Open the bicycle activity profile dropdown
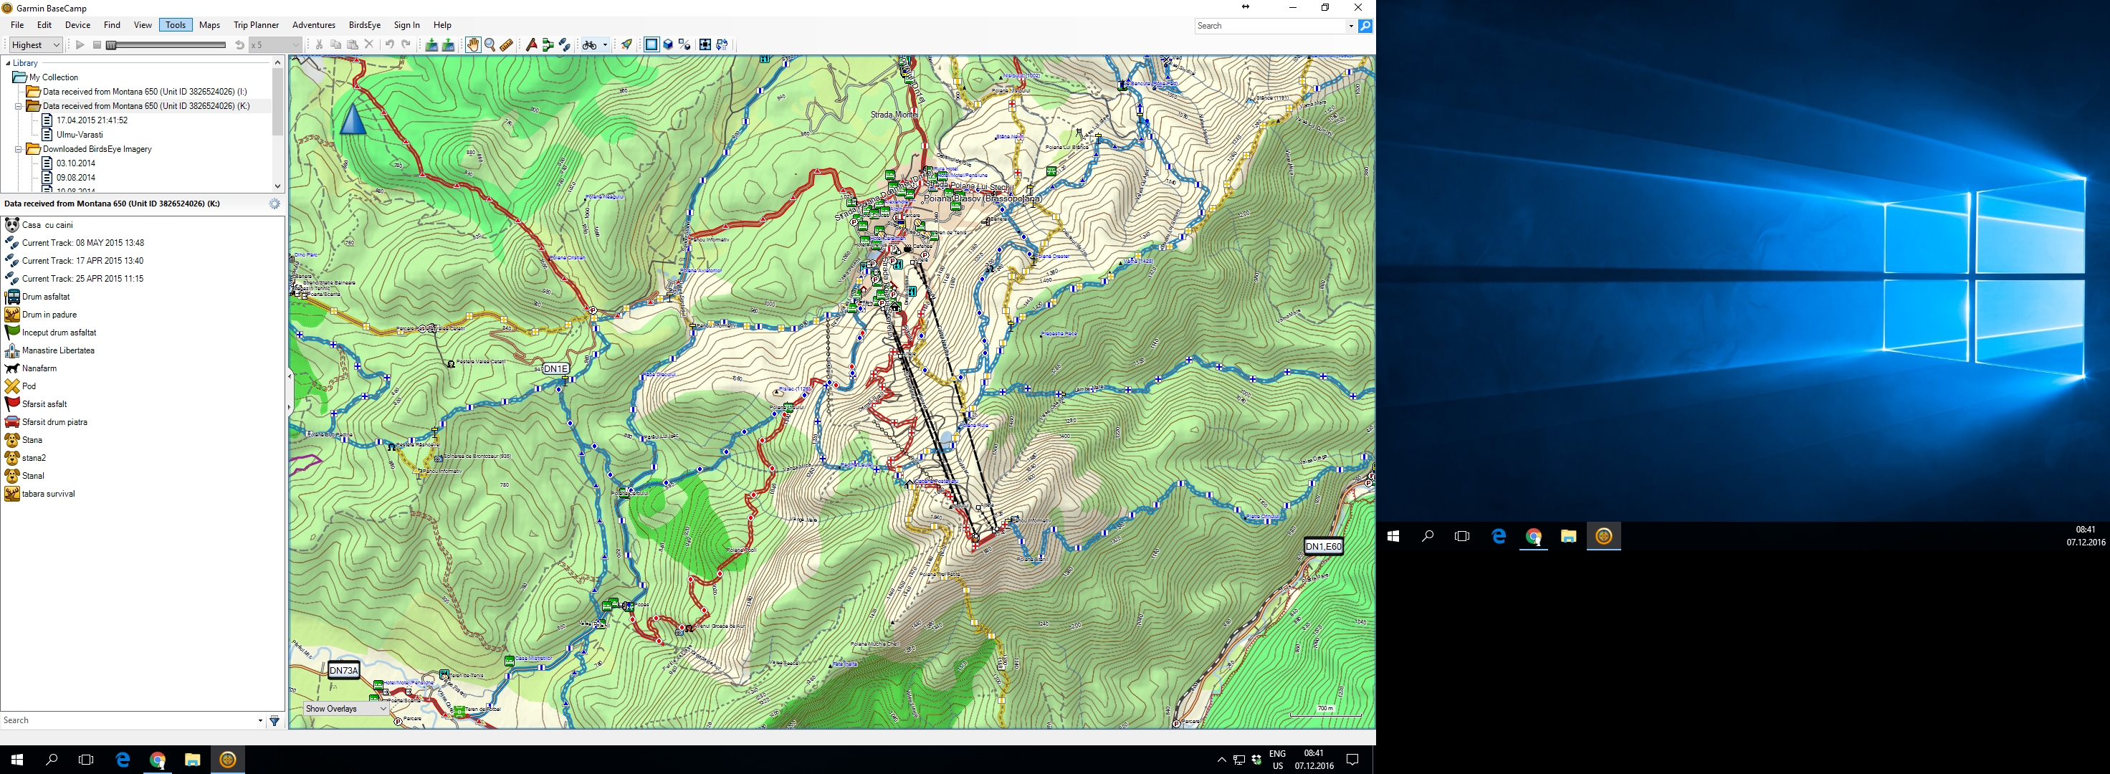 pos(604,45)
